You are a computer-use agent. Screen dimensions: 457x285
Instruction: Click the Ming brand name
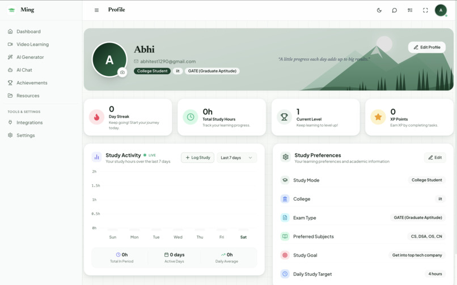27,10
